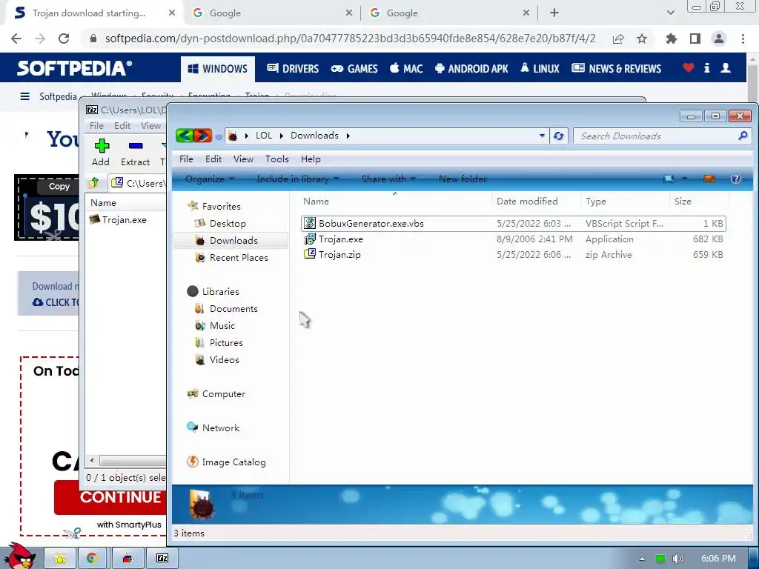The width and height of the screenshot is (759, 569).
Task: Open the Tools menu in Explorer
Action: tap(277, 159)
